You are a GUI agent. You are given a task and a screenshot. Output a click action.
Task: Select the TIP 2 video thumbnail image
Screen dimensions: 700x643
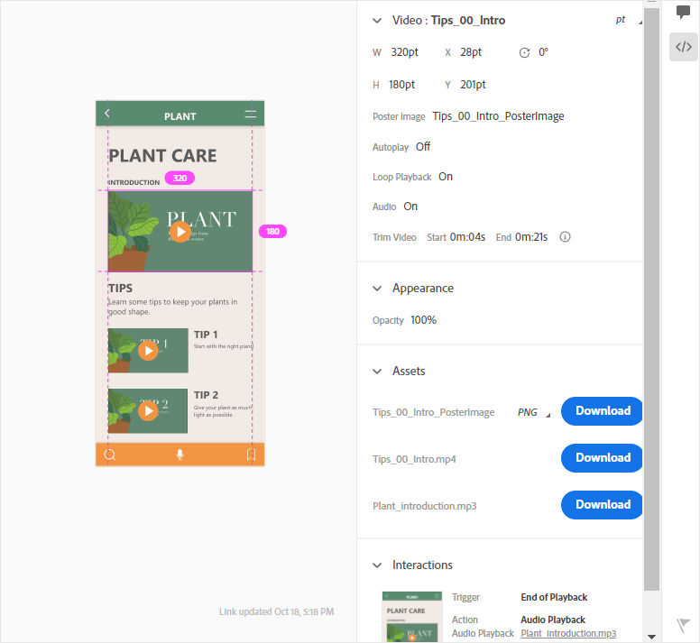(x=148, y=411)
